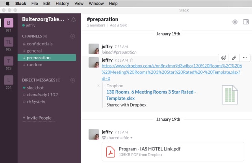
Task: Click the January 19th date divider label
Action: click(168, 119)
